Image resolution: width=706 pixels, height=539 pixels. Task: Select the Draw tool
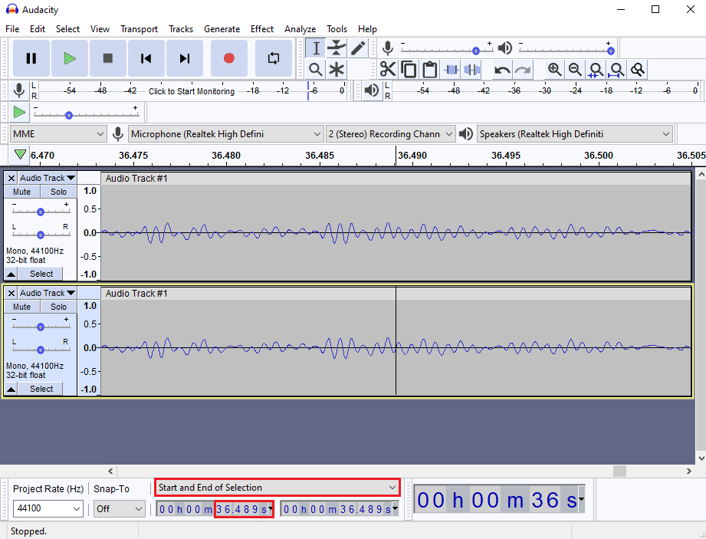pos(356,48)
